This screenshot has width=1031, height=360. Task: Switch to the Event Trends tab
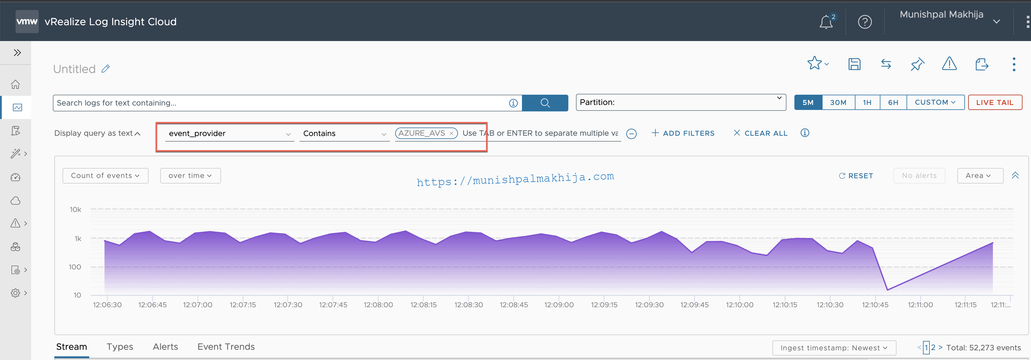(226, 347)
